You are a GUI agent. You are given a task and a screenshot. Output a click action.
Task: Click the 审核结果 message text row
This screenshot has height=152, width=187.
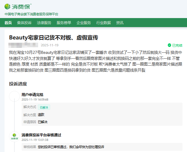[71, 147]
